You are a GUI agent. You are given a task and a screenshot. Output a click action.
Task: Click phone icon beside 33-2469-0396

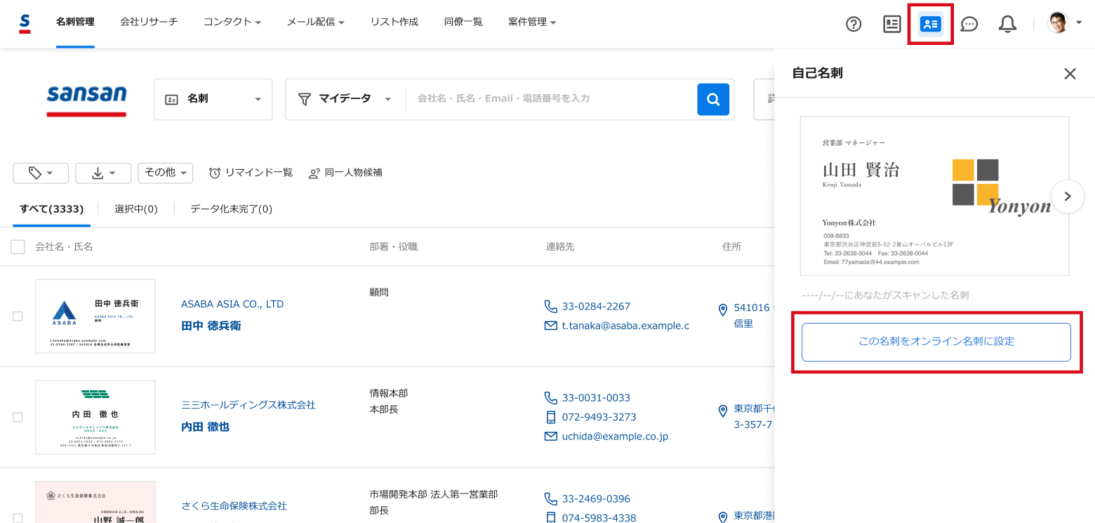pos(551,499)
